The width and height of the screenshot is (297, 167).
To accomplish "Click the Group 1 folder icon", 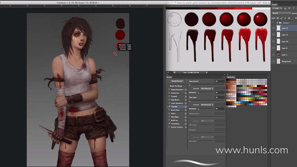I will [280, 23].
